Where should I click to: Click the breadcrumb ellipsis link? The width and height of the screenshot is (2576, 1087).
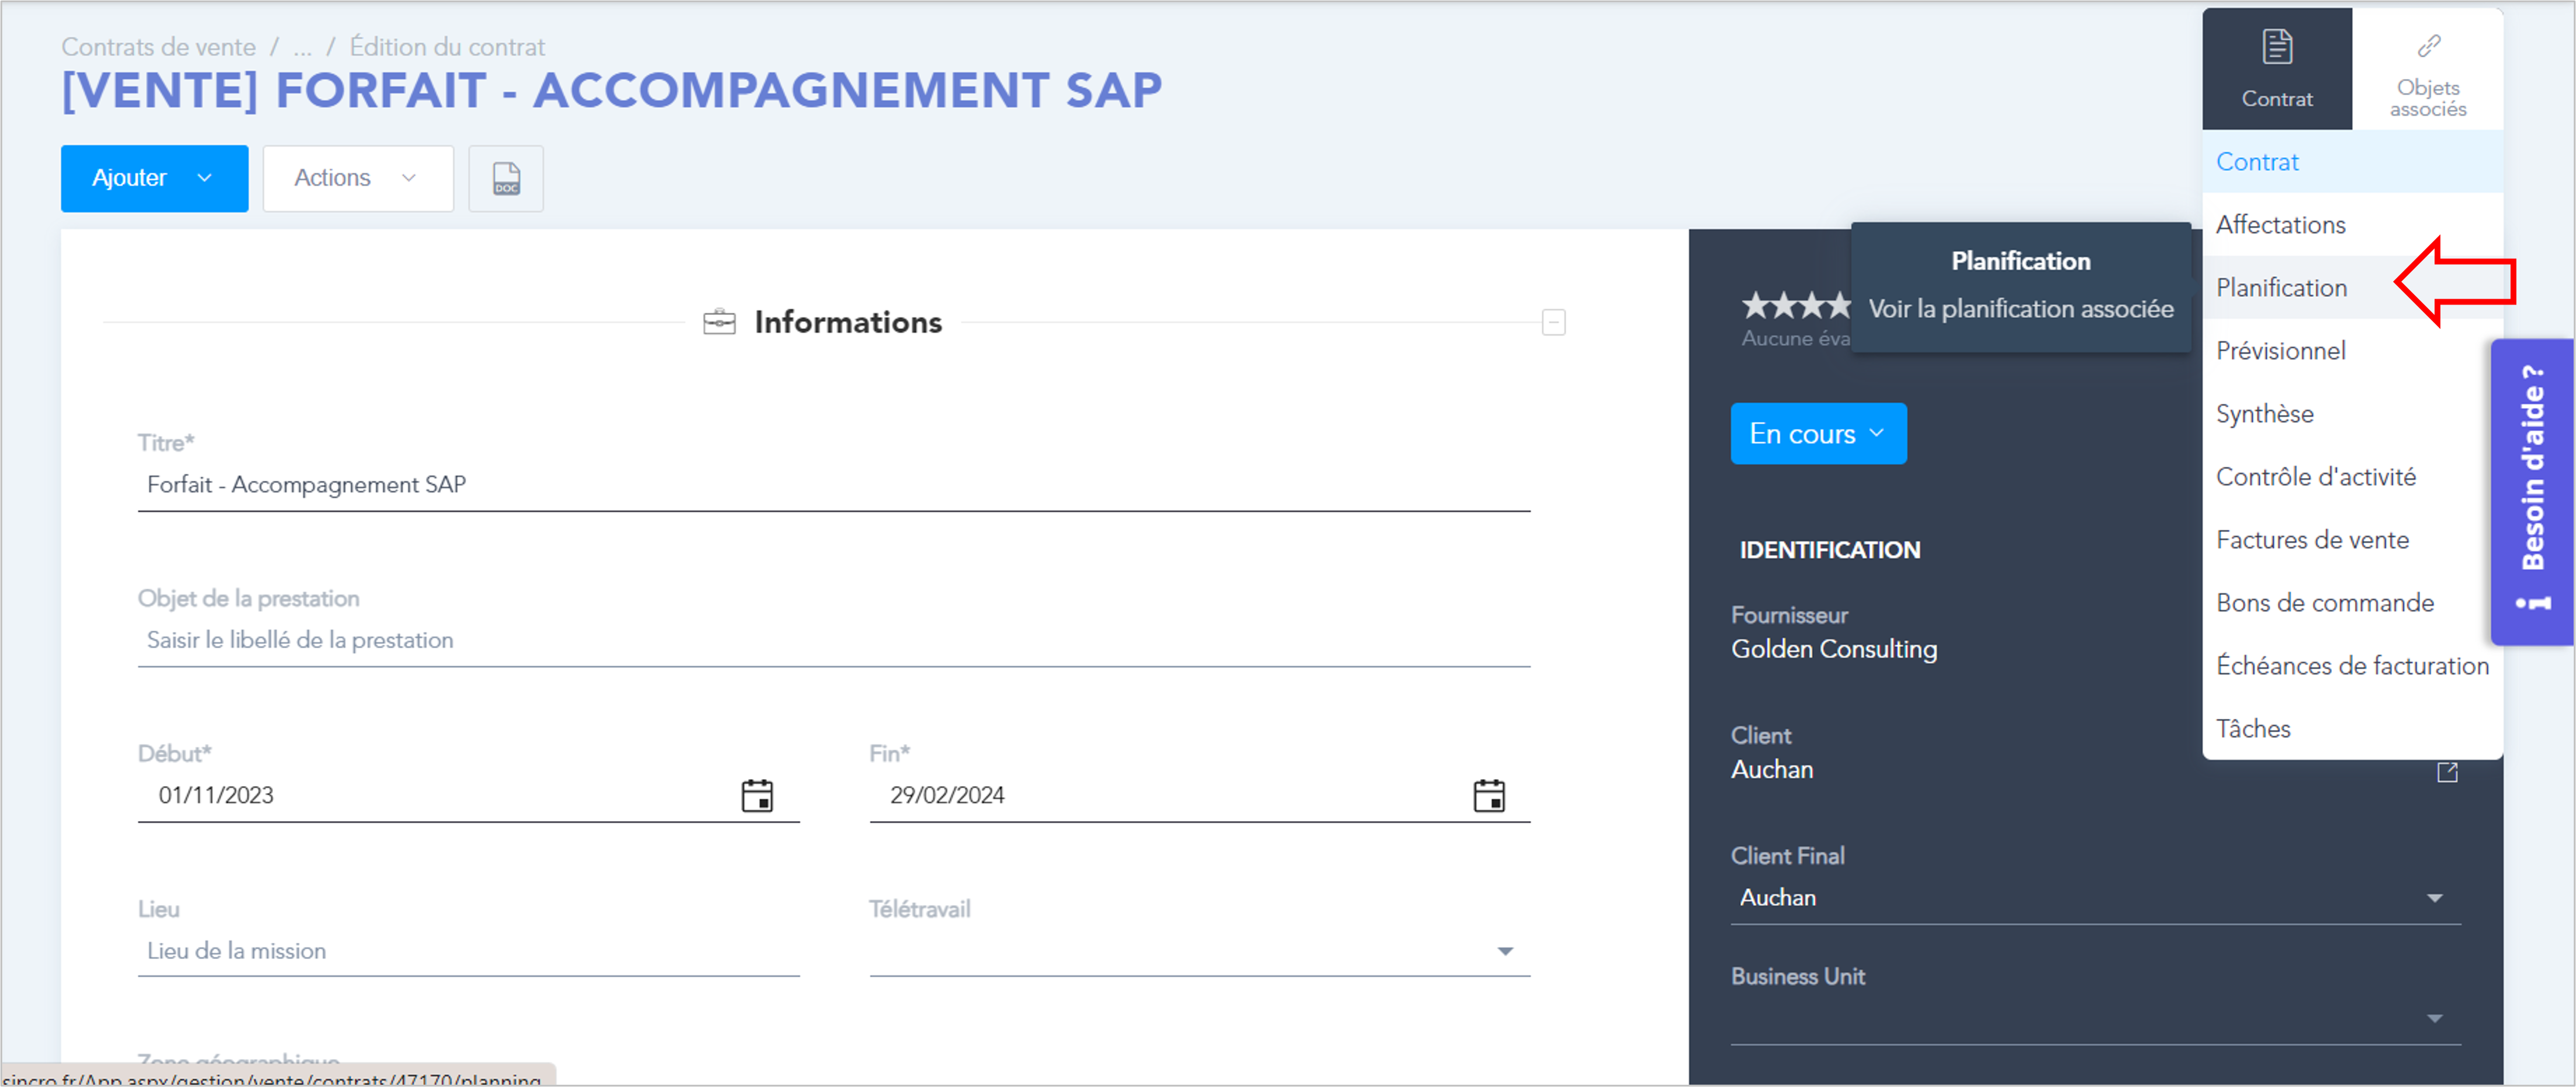[x=303, y=47]
